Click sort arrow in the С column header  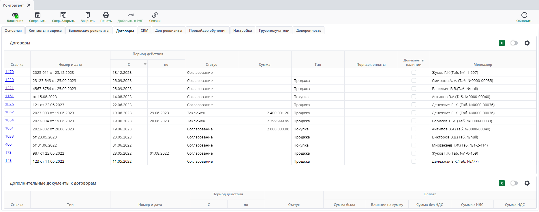point(145,64)
